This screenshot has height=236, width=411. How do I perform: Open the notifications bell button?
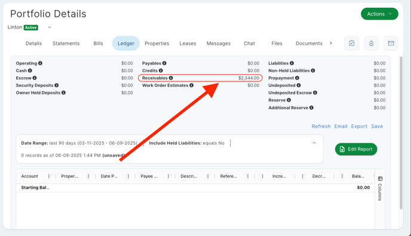pyautogui.click(x=371, y=43)
